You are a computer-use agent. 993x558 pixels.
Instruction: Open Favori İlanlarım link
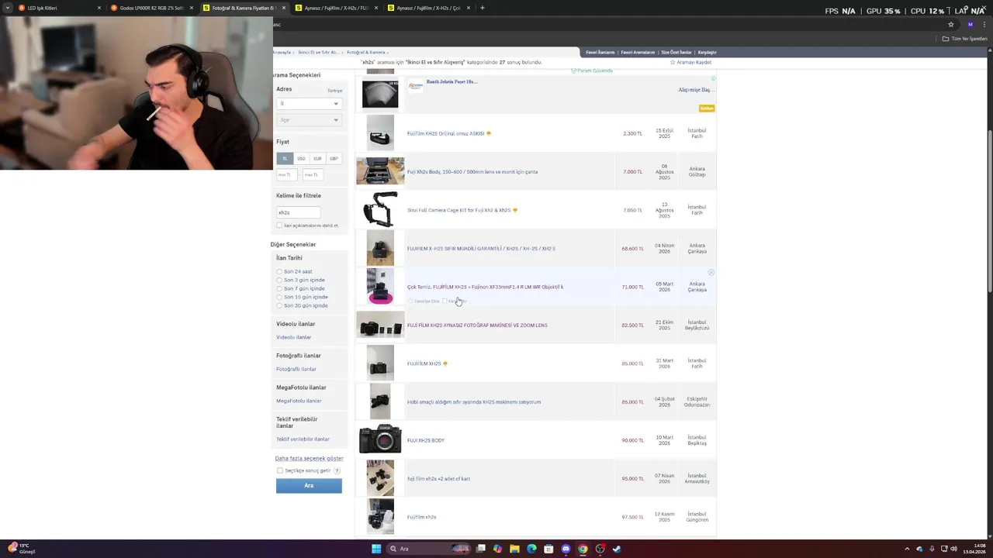tap(600, 52)
